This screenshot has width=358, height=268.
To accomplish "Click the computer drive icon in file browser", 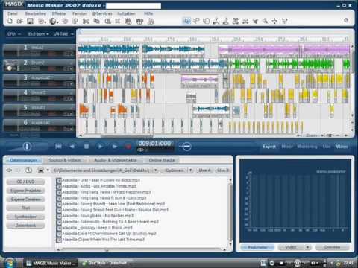I will [x=40, y=170].
